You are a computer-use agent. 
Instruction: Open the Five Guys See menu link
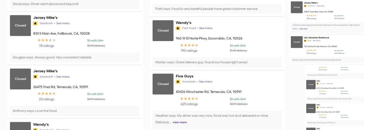pos(205,82)
